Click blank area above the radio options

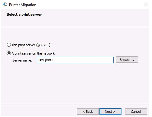(76, 35)
